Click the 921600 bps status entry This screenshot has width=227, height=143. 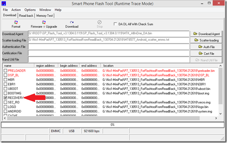pyautogui.click(x=92, y=131)
